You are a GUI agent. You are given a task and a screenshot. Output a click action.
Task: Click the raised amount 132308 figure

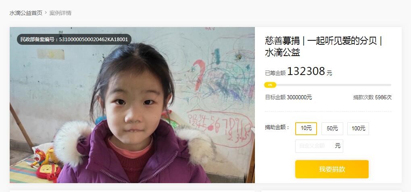tap(306, 71)
